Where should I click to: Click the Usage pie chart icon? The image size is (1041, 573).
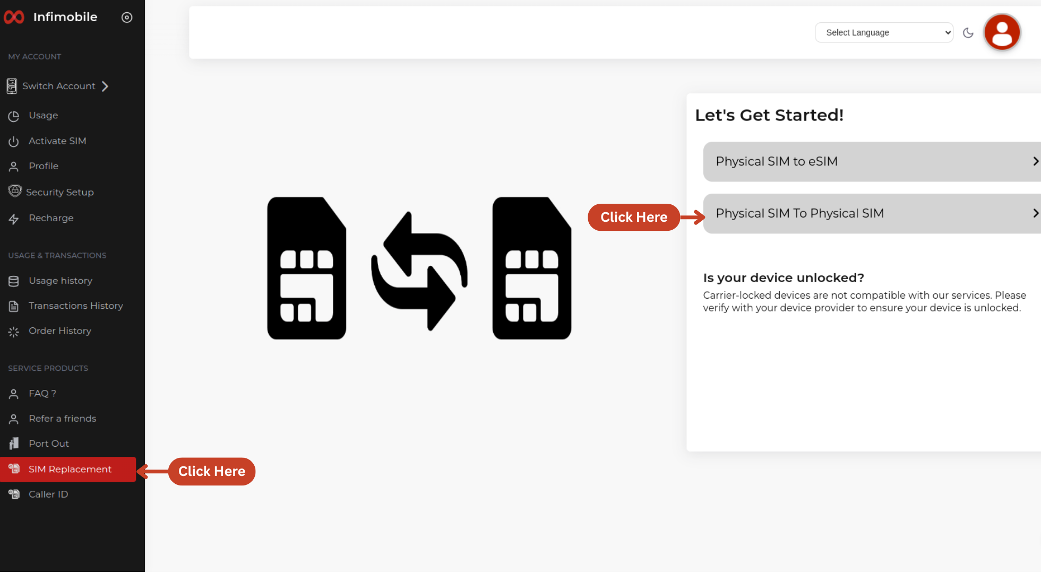pyautogui.click(x=14, y=116)
